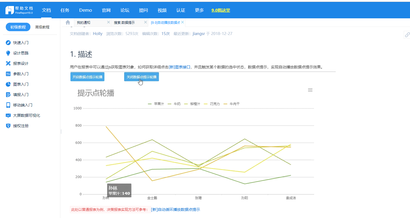Close the 我的通知 tab

coord(108,22)
